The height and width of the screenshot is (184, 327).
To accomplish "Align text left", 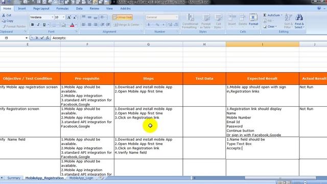I will point(84,25).
